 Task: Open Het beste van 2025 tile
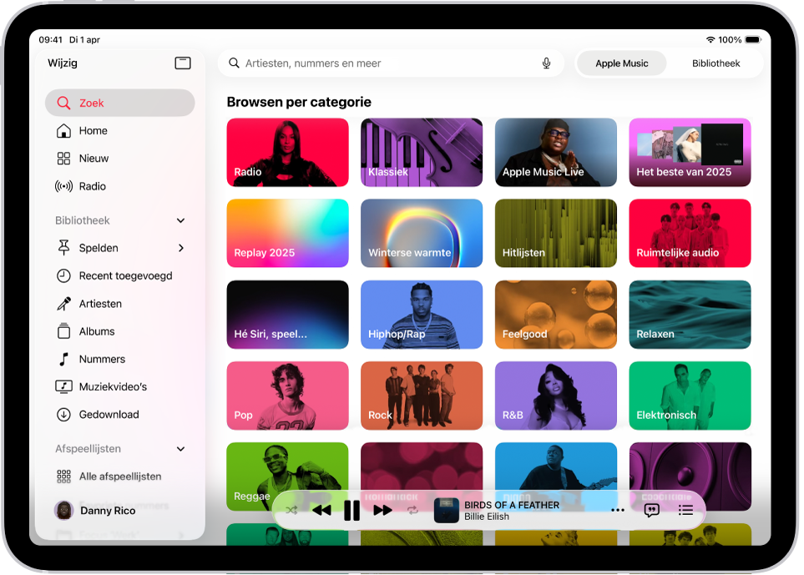690,152
